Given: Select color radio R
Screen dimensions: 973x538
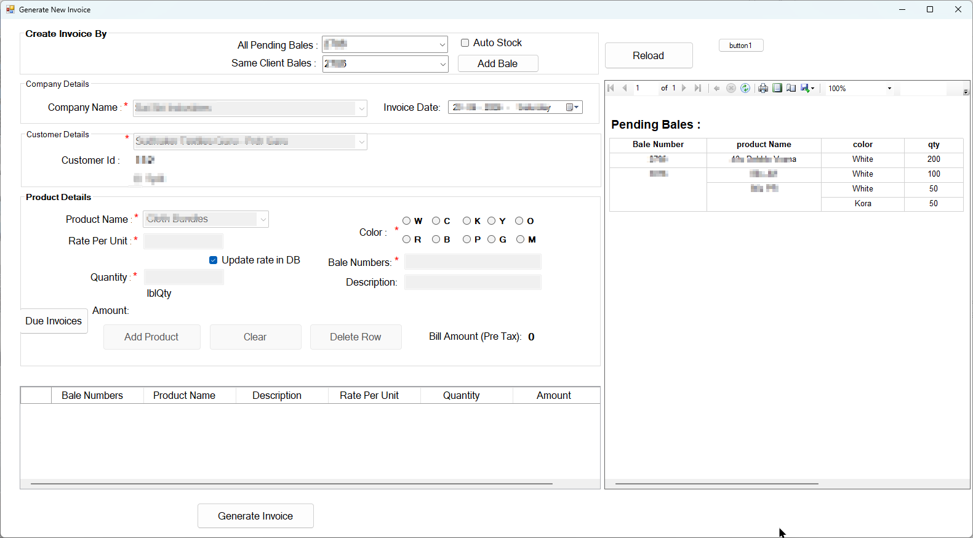Looking at the screenshot, I should (406, 239).
